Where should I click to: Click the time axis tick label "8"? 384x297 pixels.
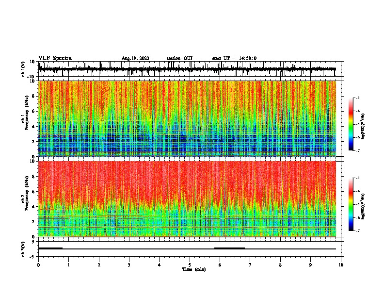pos(280,265)
